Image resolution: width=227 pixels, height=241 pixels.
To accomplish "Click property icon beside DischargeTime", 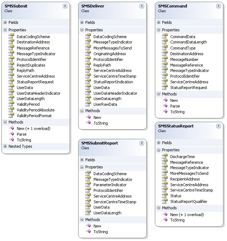I will point(165,157).
